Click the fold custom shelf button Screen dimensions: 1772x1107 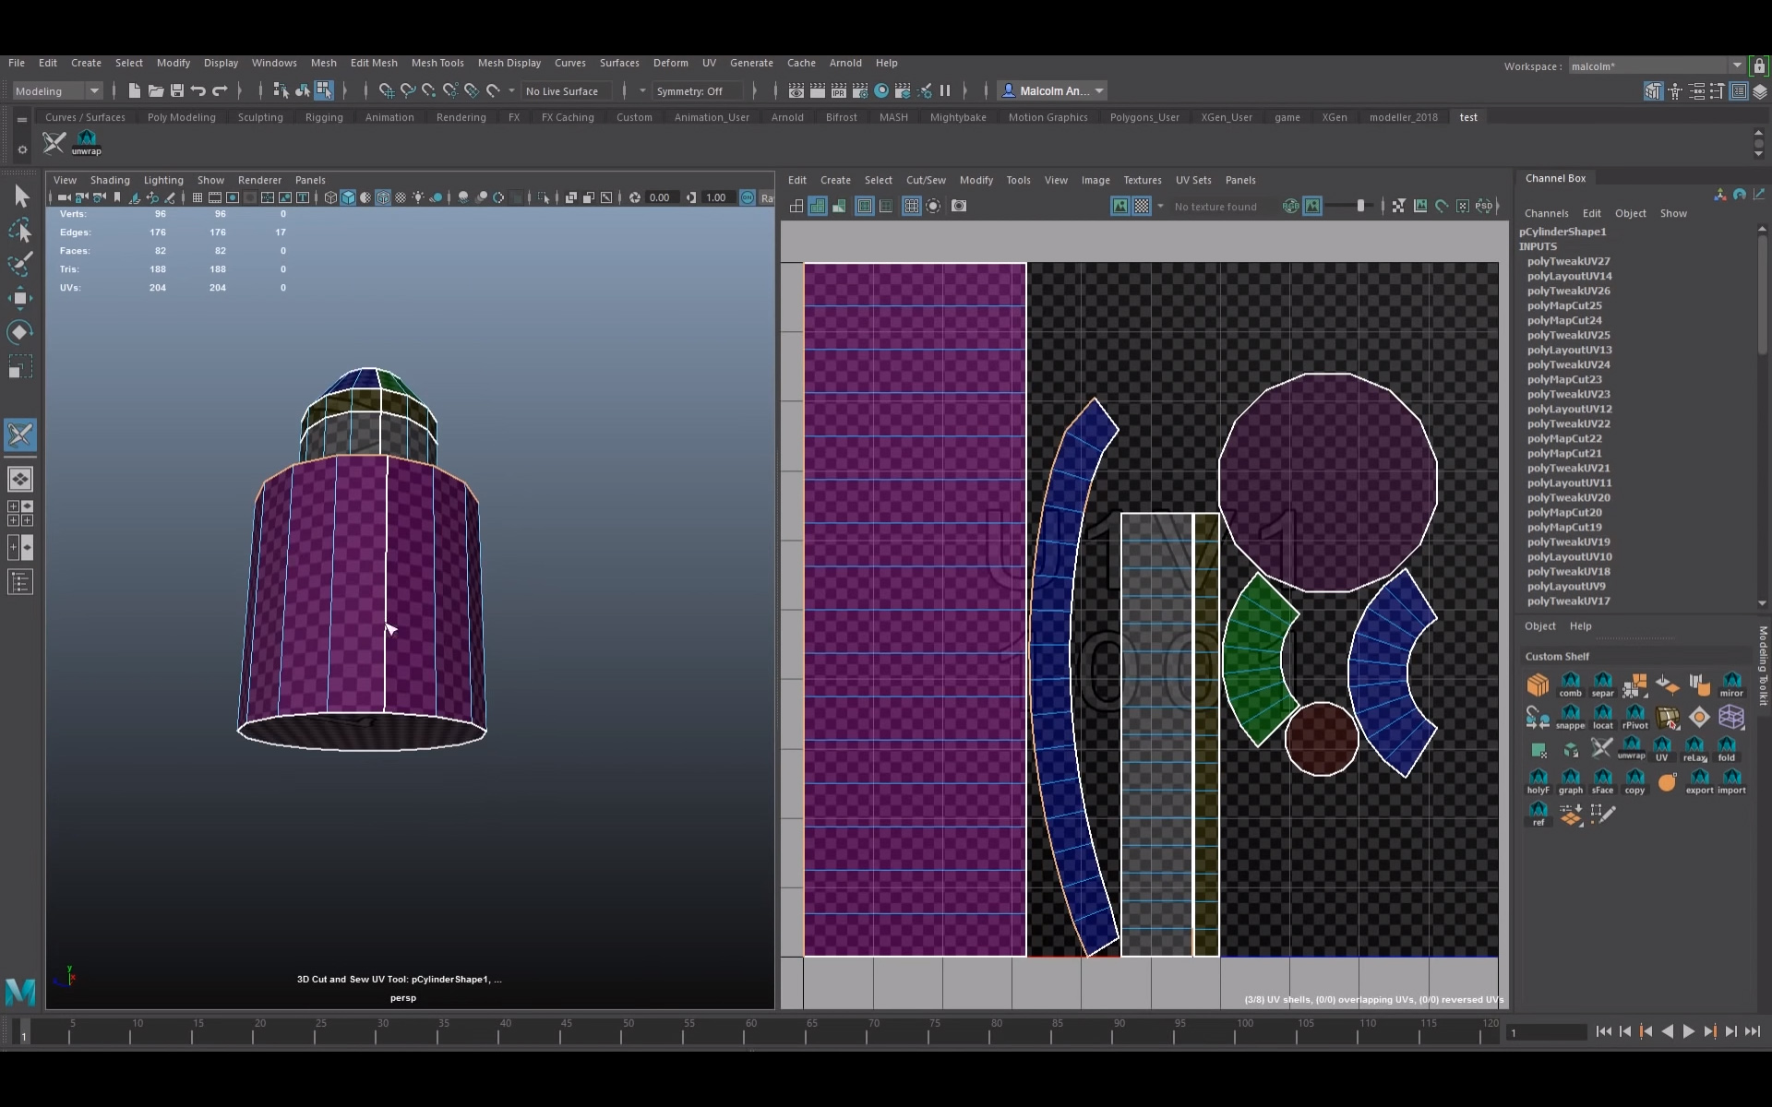(1727, 749)
